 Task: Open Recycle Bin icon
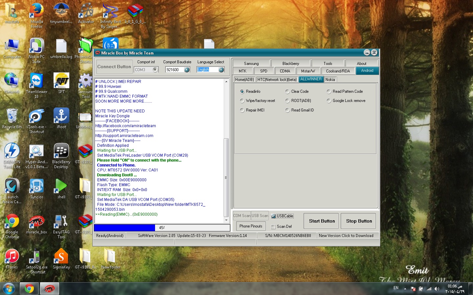(x=12, y=119)
